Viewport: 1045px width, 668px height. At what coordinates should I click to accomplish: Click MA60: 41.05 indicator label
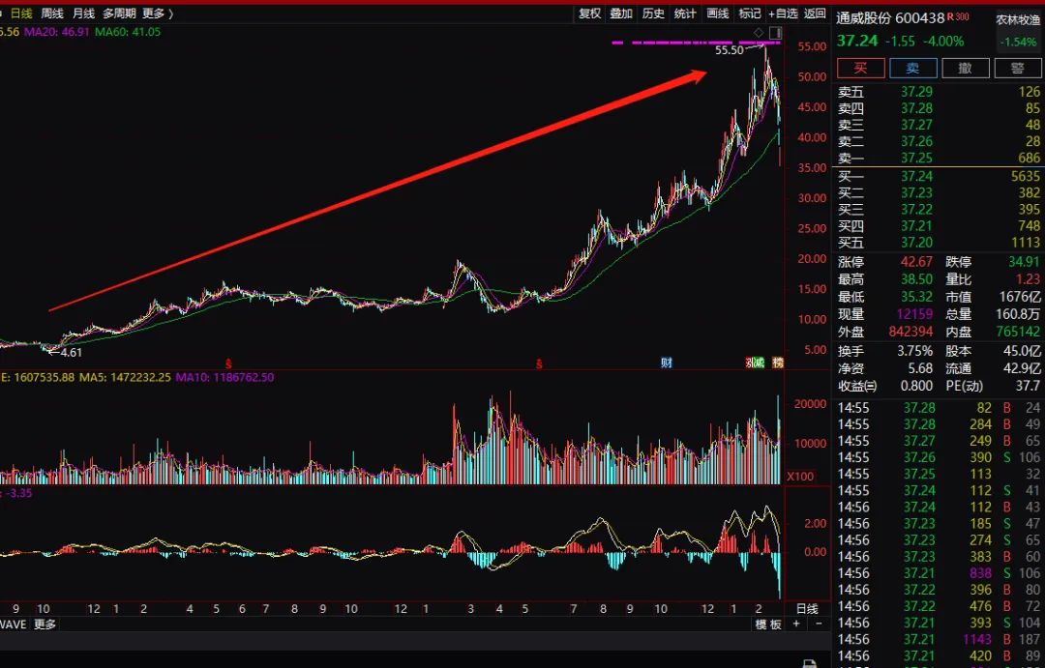(128, 31)
